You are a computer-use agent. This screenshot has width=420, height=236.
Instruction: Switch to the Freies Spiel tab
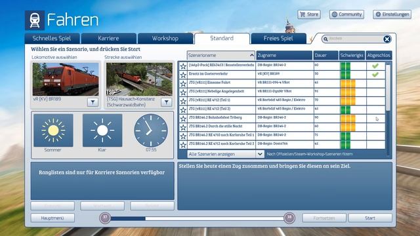tap(278, 39)
